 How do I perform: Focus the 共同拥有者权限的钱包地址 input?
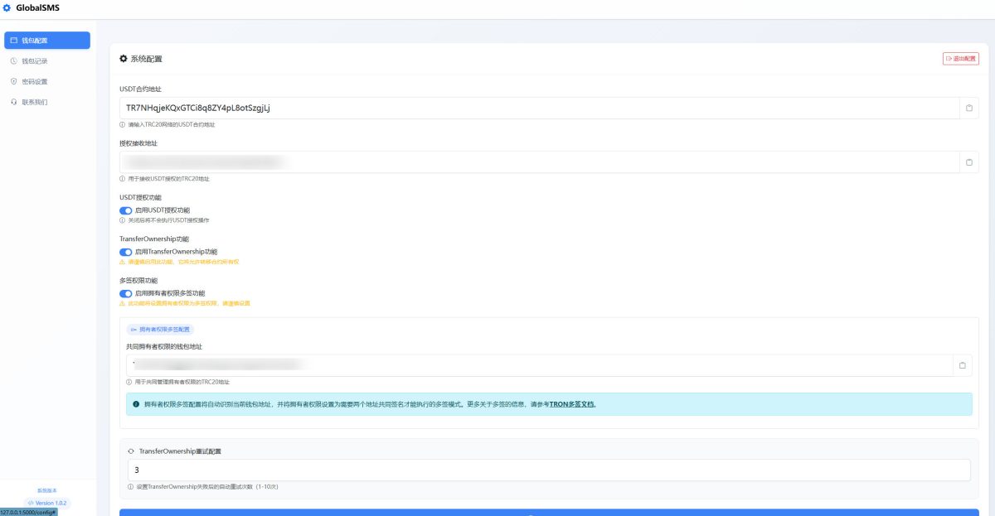point(539,365)
